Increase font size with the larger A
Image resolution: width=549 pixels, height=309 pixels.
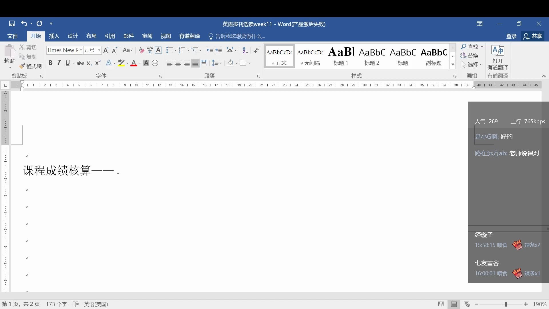click(x=106, y=50)
